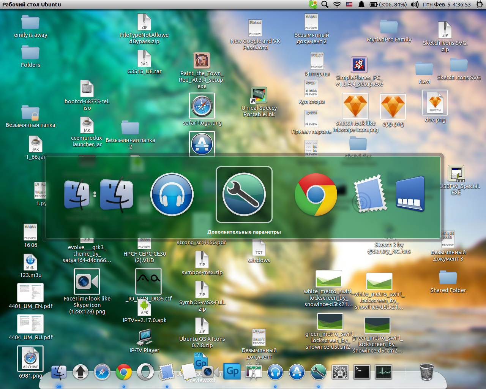Screen dimensions: 486x389
Task: Open the headphones music app in the dock
Action: click(275, 372)
